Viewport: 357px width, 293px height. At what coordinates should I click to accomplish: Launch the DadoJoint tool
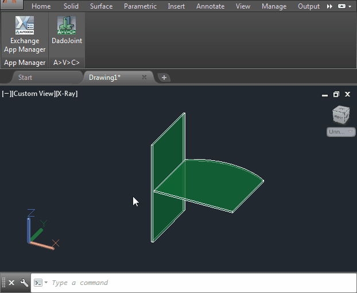[x=67, y=30]
